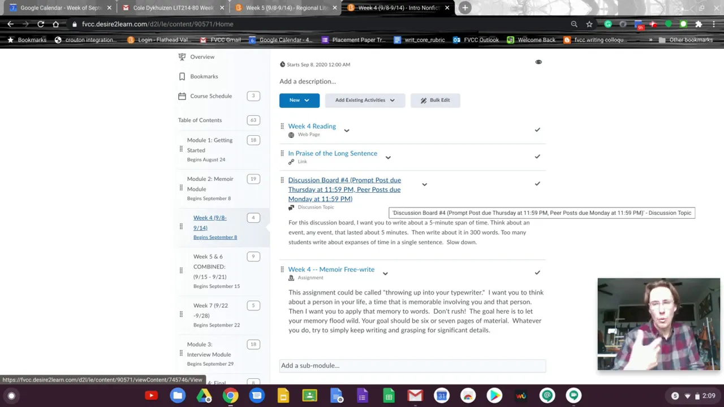
Task: Click the address bar URL
Action: coord(157,24)
